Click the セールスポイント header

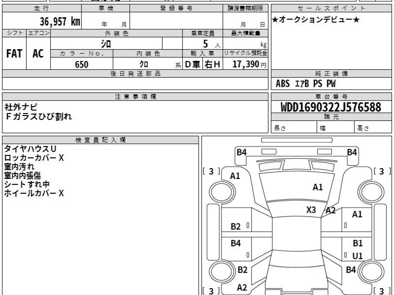point(332,9)
